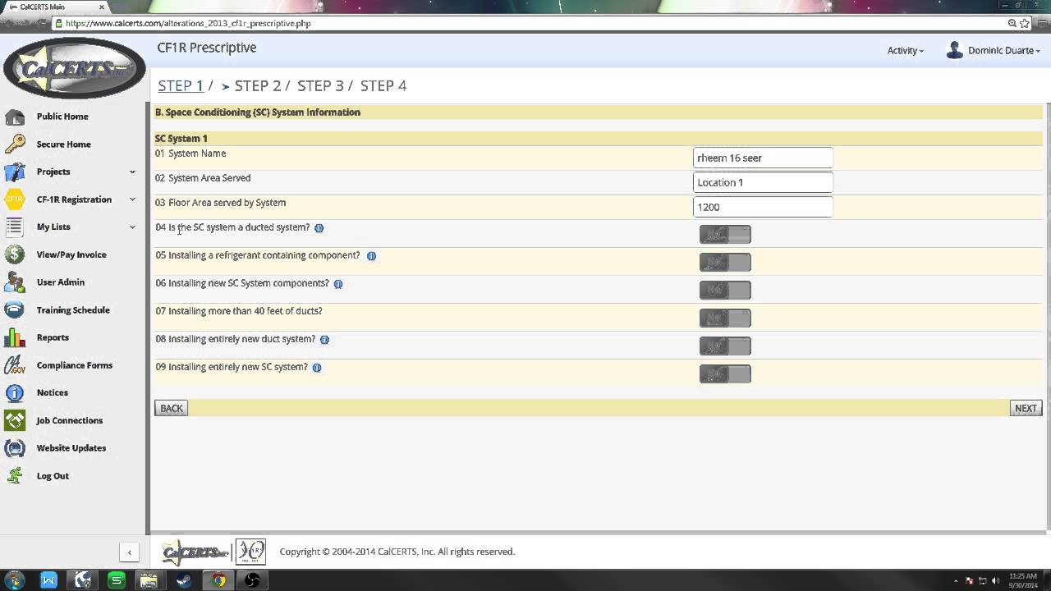The width and height of the screenshot is (1051, 591).
Task: Open the Public Home sidebar icon
Action: click(15, 117)
